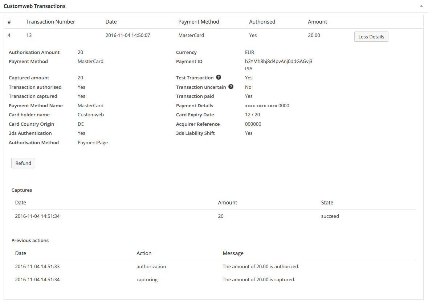Click the Authorised column header
428x303 pixels.
pos(262,22)
